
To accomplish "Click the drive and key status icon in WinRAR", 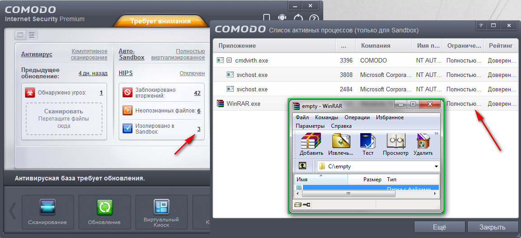I will click(302, 205).
